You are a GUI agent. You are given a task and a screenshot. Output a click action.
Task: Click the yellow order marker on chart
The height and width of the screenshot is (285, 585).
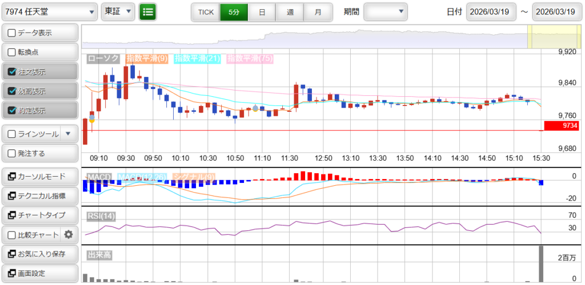coord(92,121)
